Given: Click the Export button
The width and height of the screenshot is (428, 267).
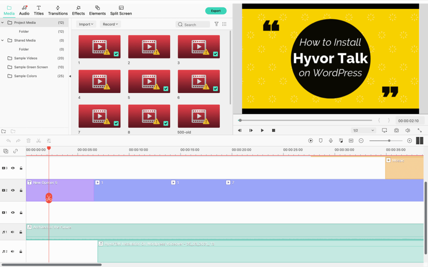Looking at the screenshot, I should click(x=216, y=11).
